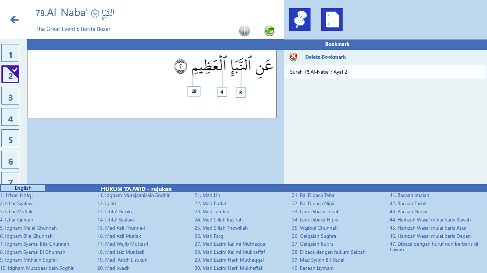Click the back arrow icon
Viewport: 487px width, 273px height.
(x=14, y=20)
